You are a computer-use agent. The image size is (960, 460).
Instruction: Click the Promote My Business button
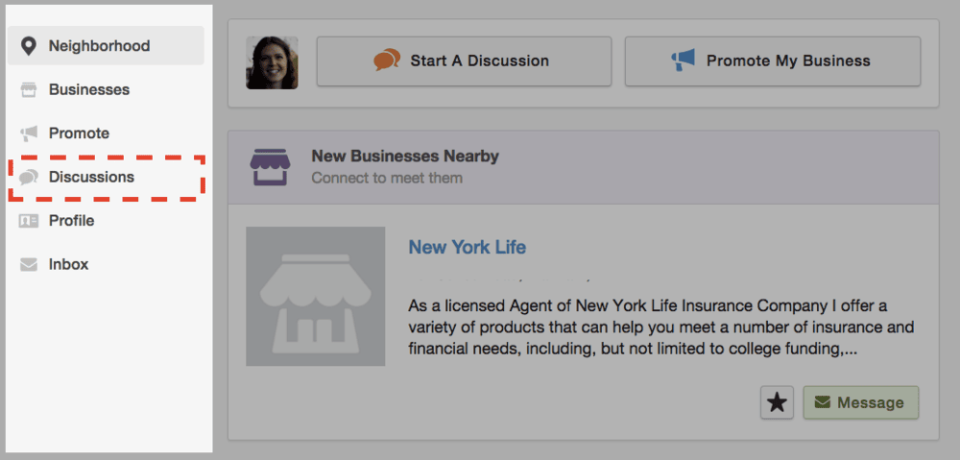tap(772, 61)
